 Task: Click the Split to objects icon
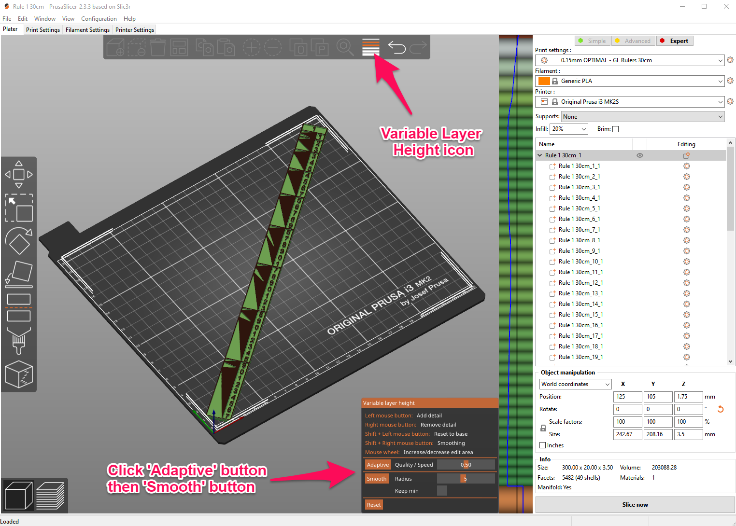(x=298, y=47)
